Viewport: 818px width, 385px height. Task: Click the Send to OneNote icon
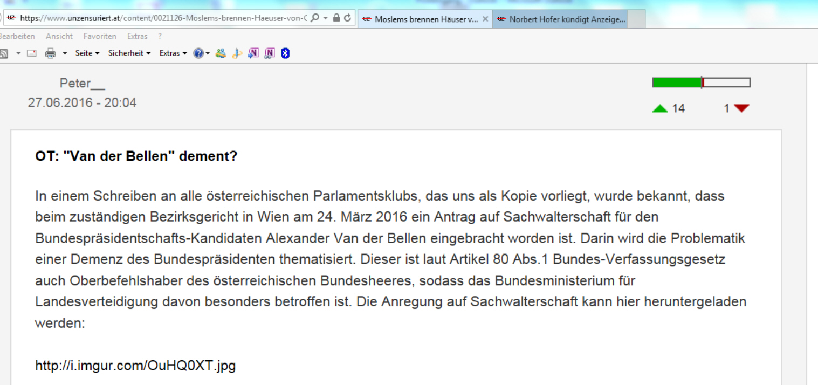[253, 53]
